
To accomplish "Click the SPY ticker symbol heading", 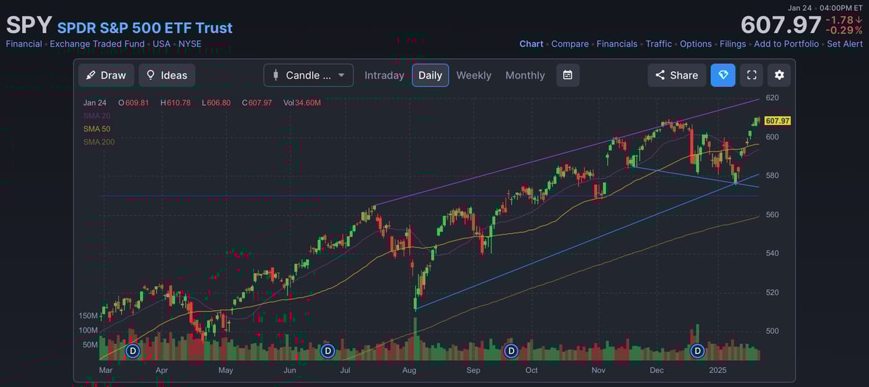I will coord(29,26).
